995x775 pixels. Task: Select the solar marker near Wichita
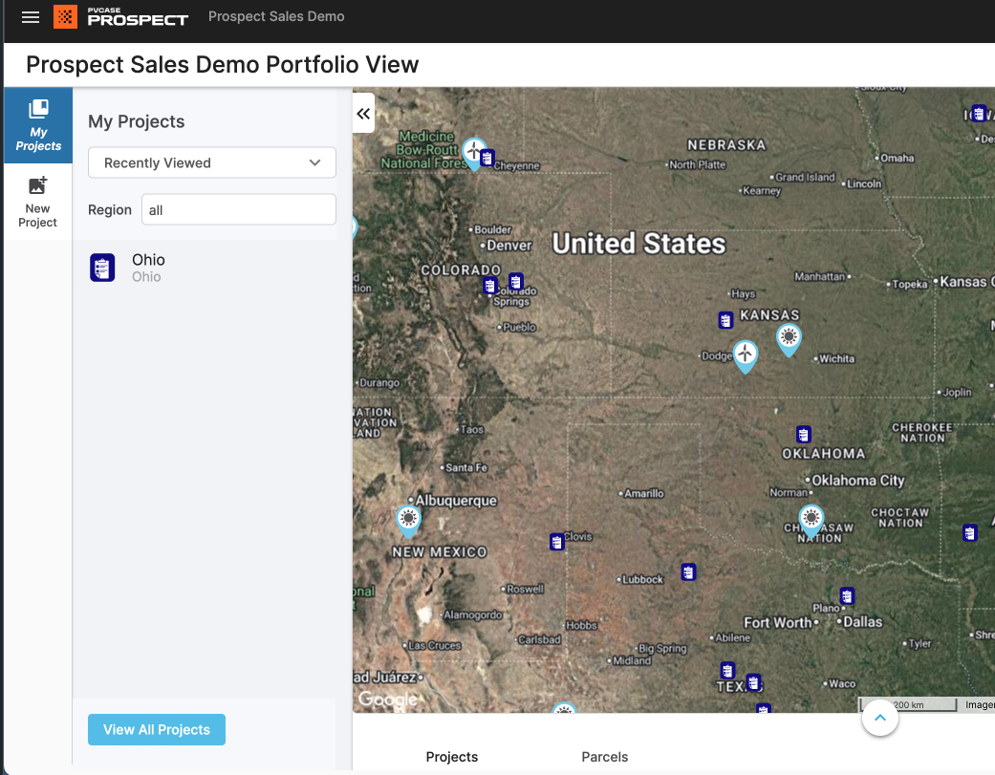pos(788,336)
